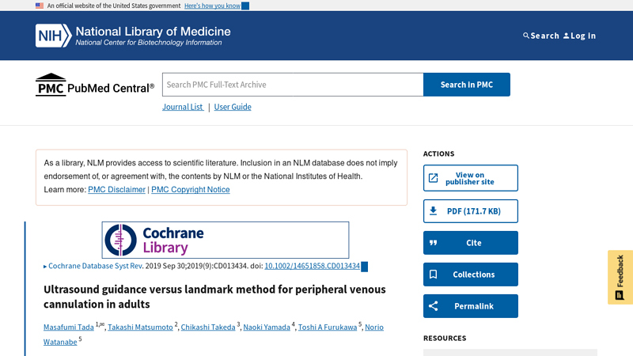This screenshot has width=633, height=356.
Task: Click the Collections button
Action: point(471,275)
